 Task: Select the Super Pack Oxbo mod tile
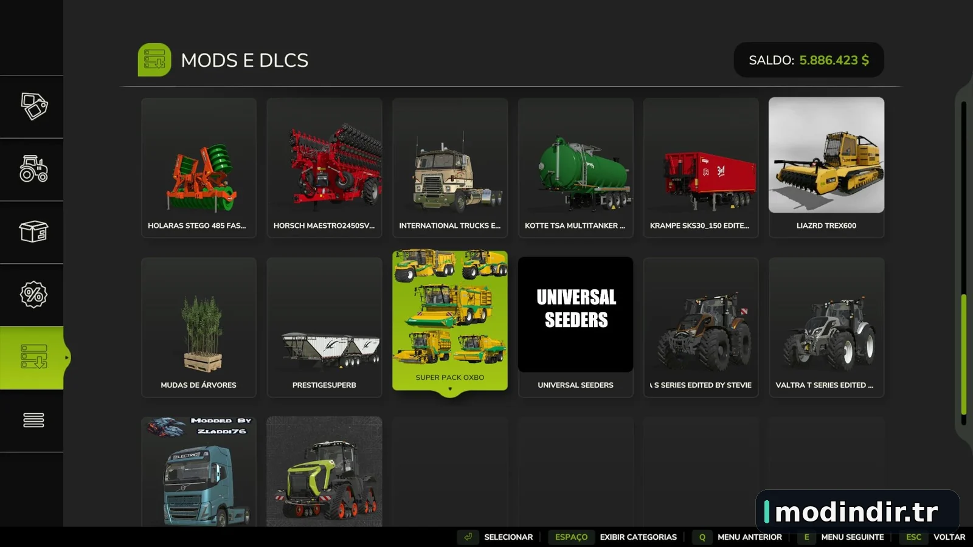(x=450, y=320)
